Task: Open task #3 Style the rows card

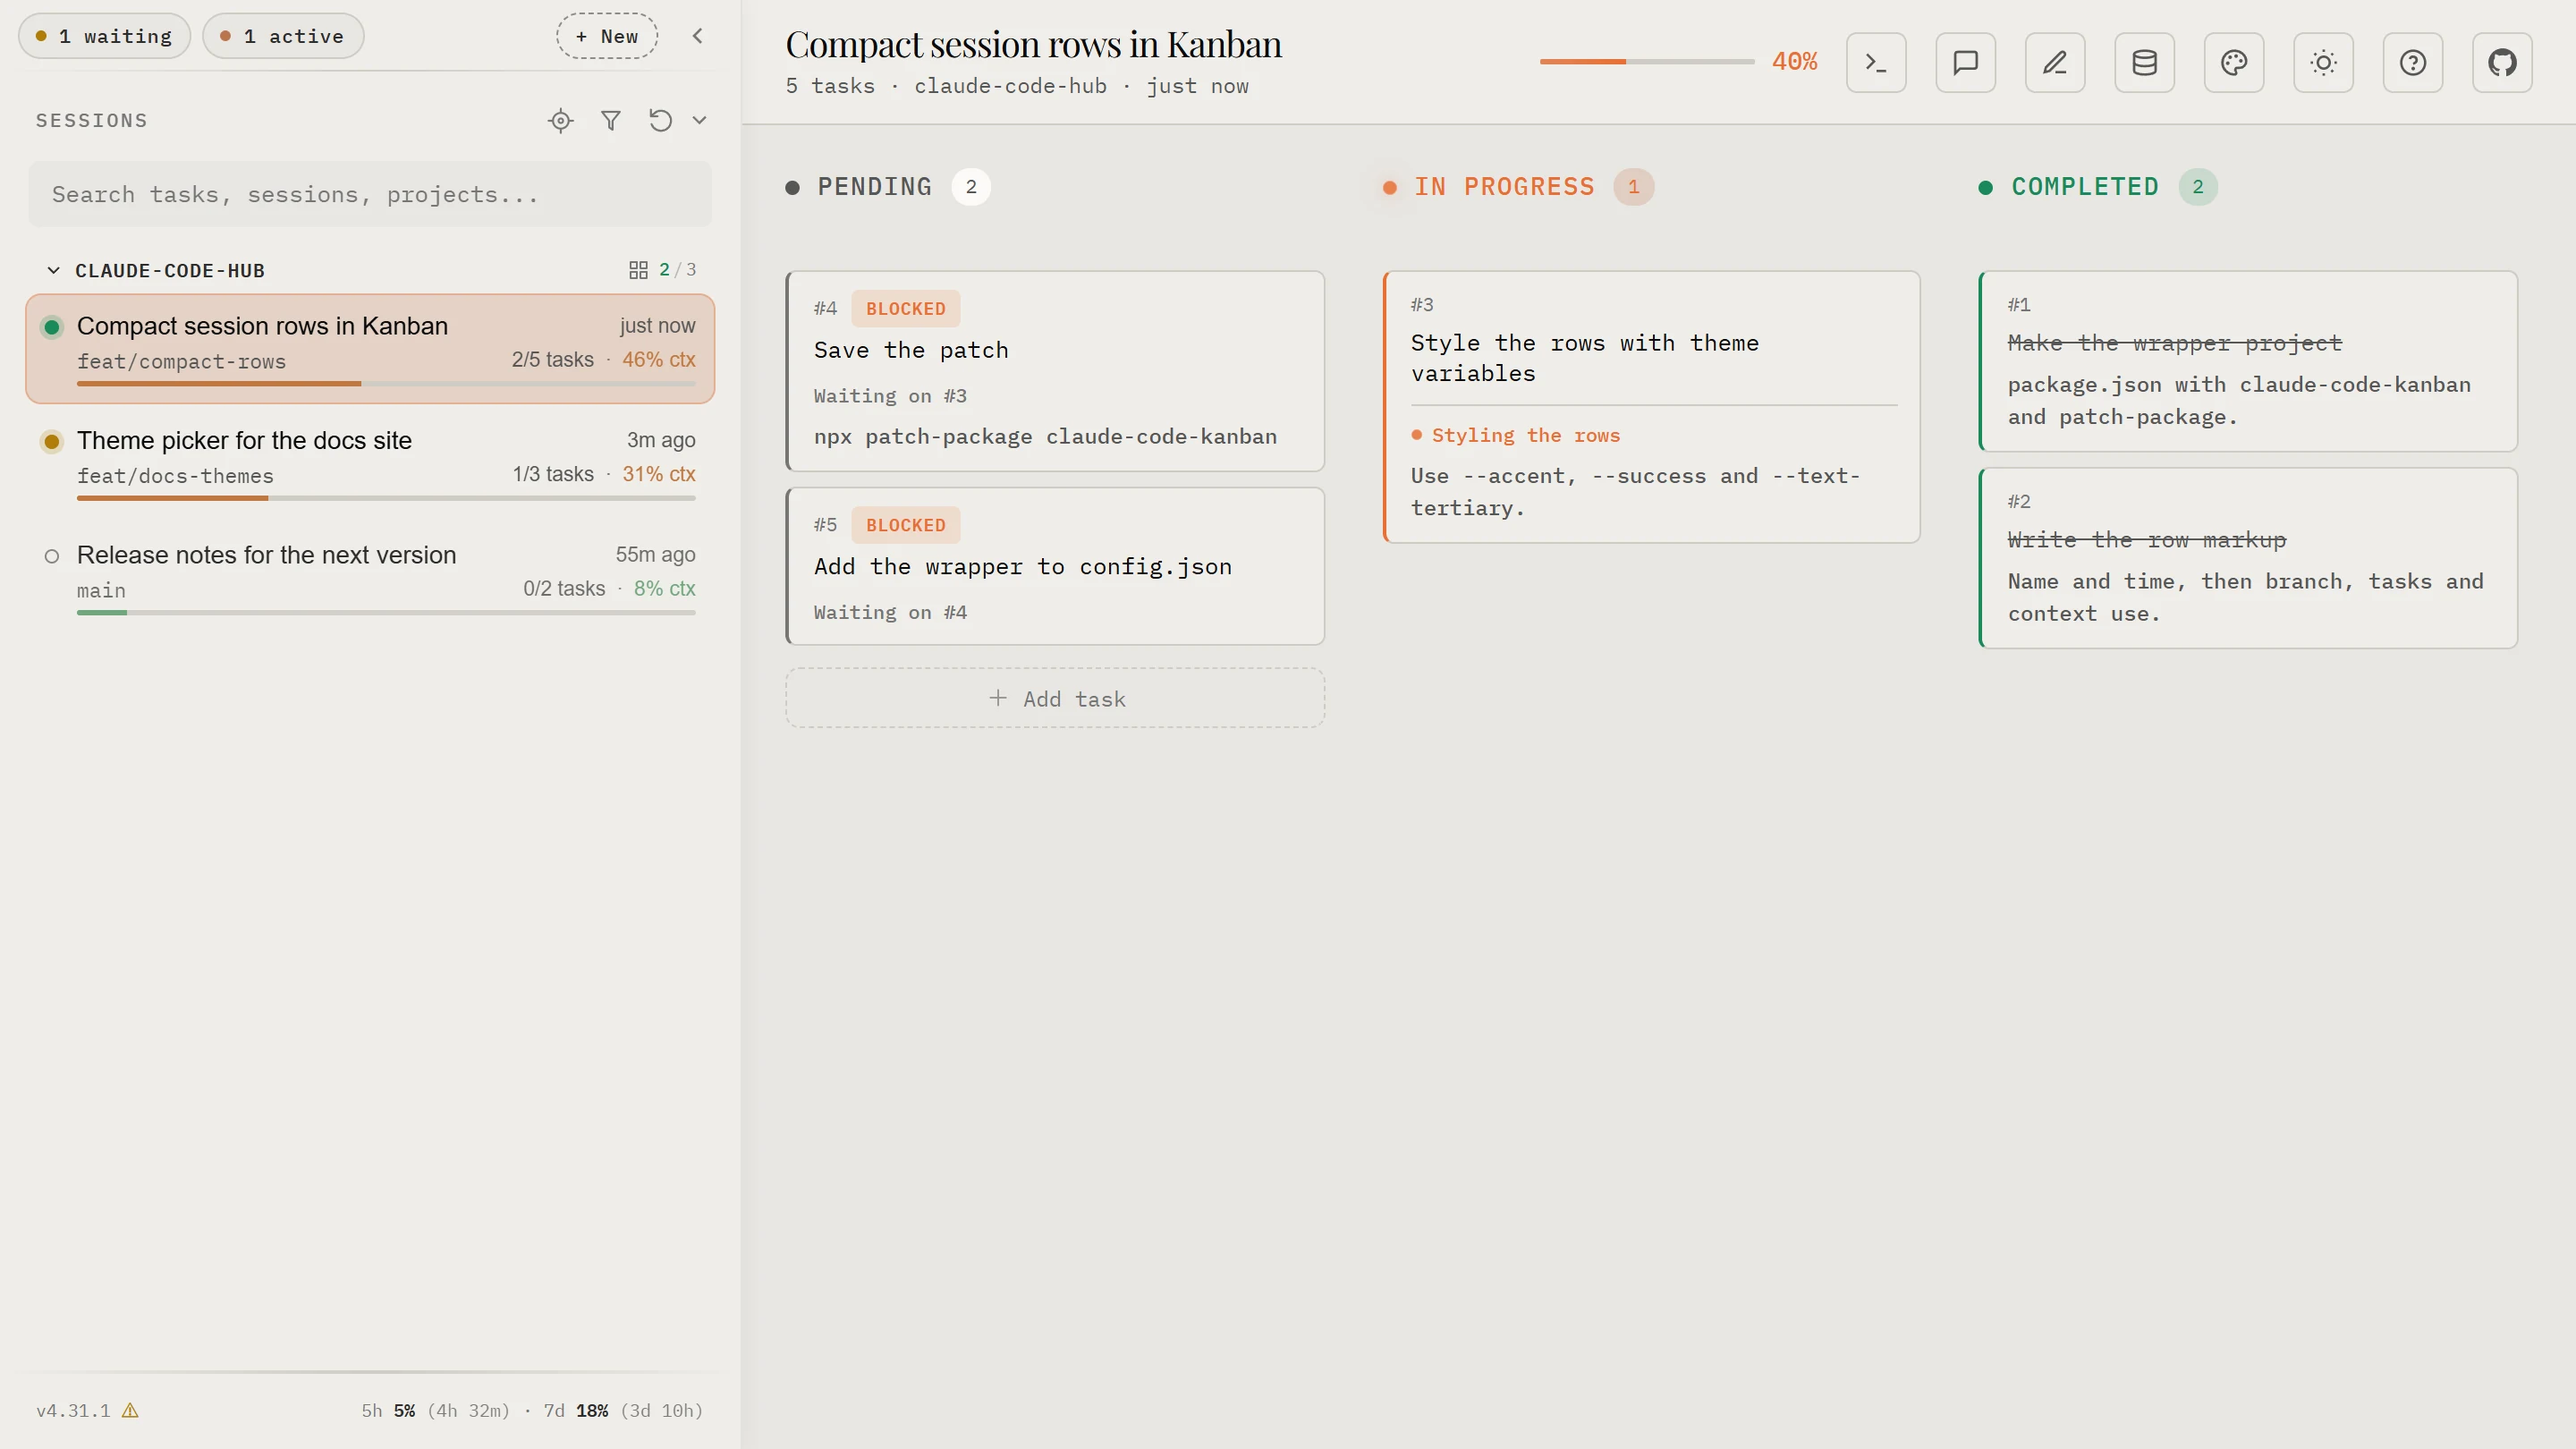Action: [x=1651, y=407]
